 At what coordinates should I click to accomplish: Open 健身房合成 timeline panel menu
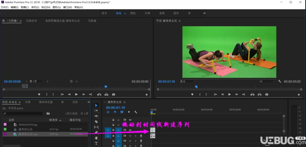point(125,102)
